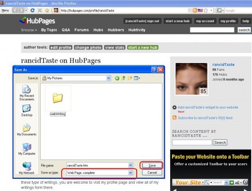Click the rancidTaste profile photo

[x=191, y=79]
